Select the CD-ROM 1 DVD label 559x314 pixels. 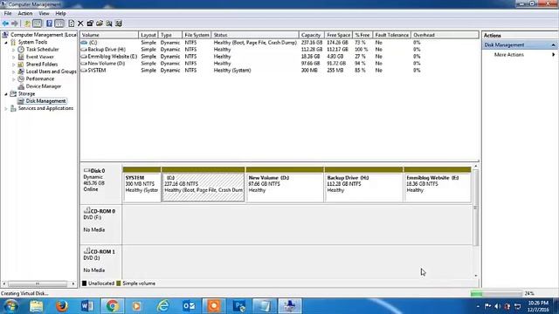click(x=101, y=262)
